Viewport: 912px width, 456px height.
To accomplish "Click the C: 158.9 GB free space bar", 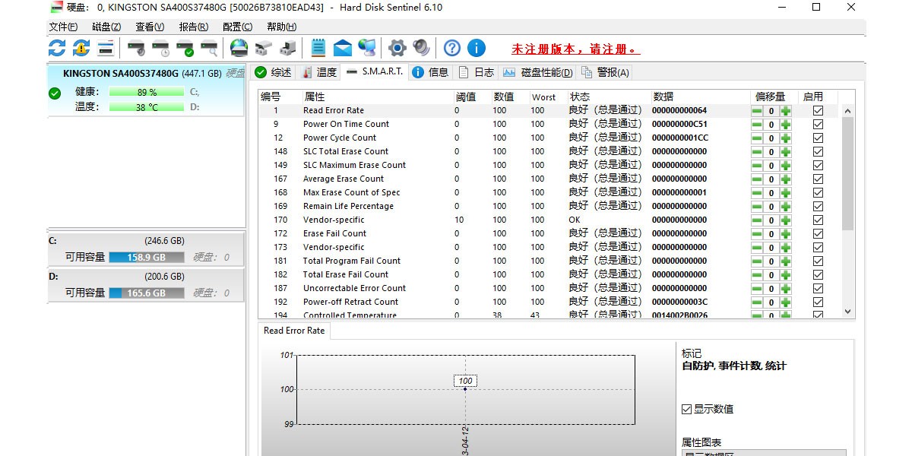I will (147, 258).
